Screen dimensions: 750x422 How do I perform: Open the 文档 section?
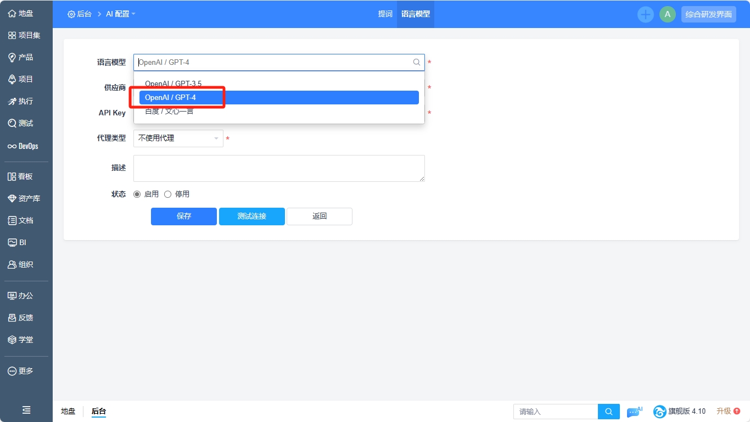coord(23,220)
